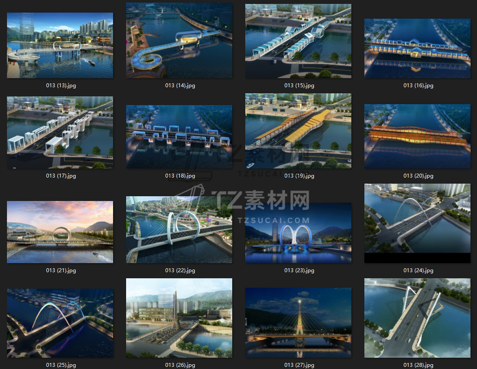This screenshot has width=477, height=369.
Task: Click the file name 013 (13).jpg
Action: (61, 86)
